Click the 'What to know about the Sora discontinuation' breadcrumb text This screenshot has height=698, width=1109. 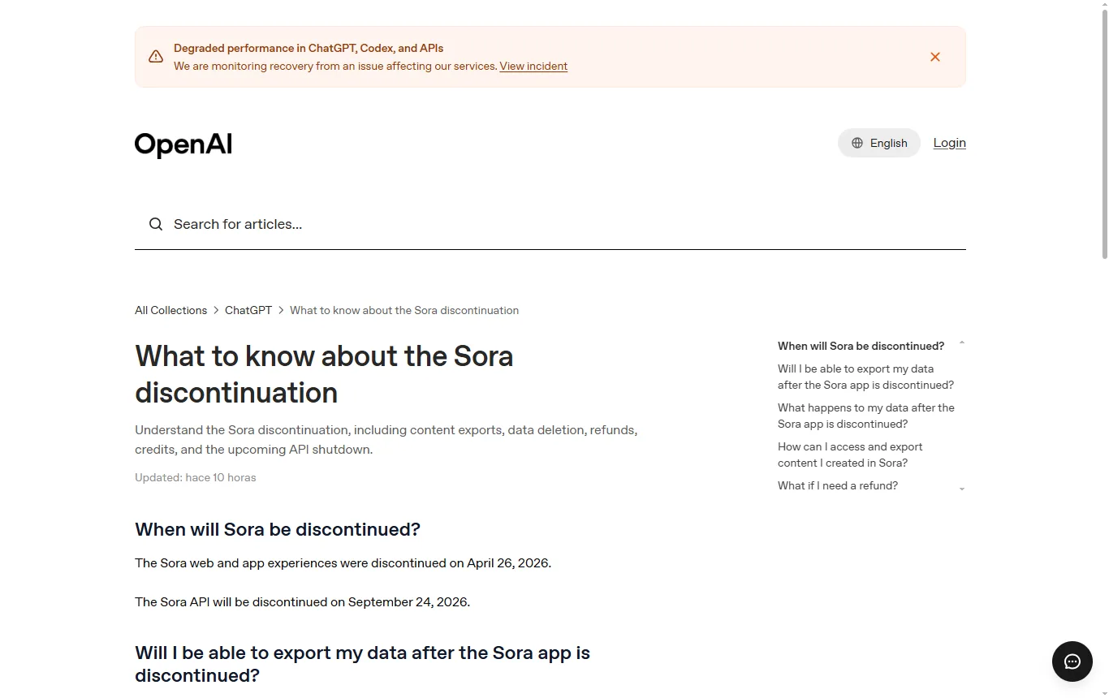[404, 310]
